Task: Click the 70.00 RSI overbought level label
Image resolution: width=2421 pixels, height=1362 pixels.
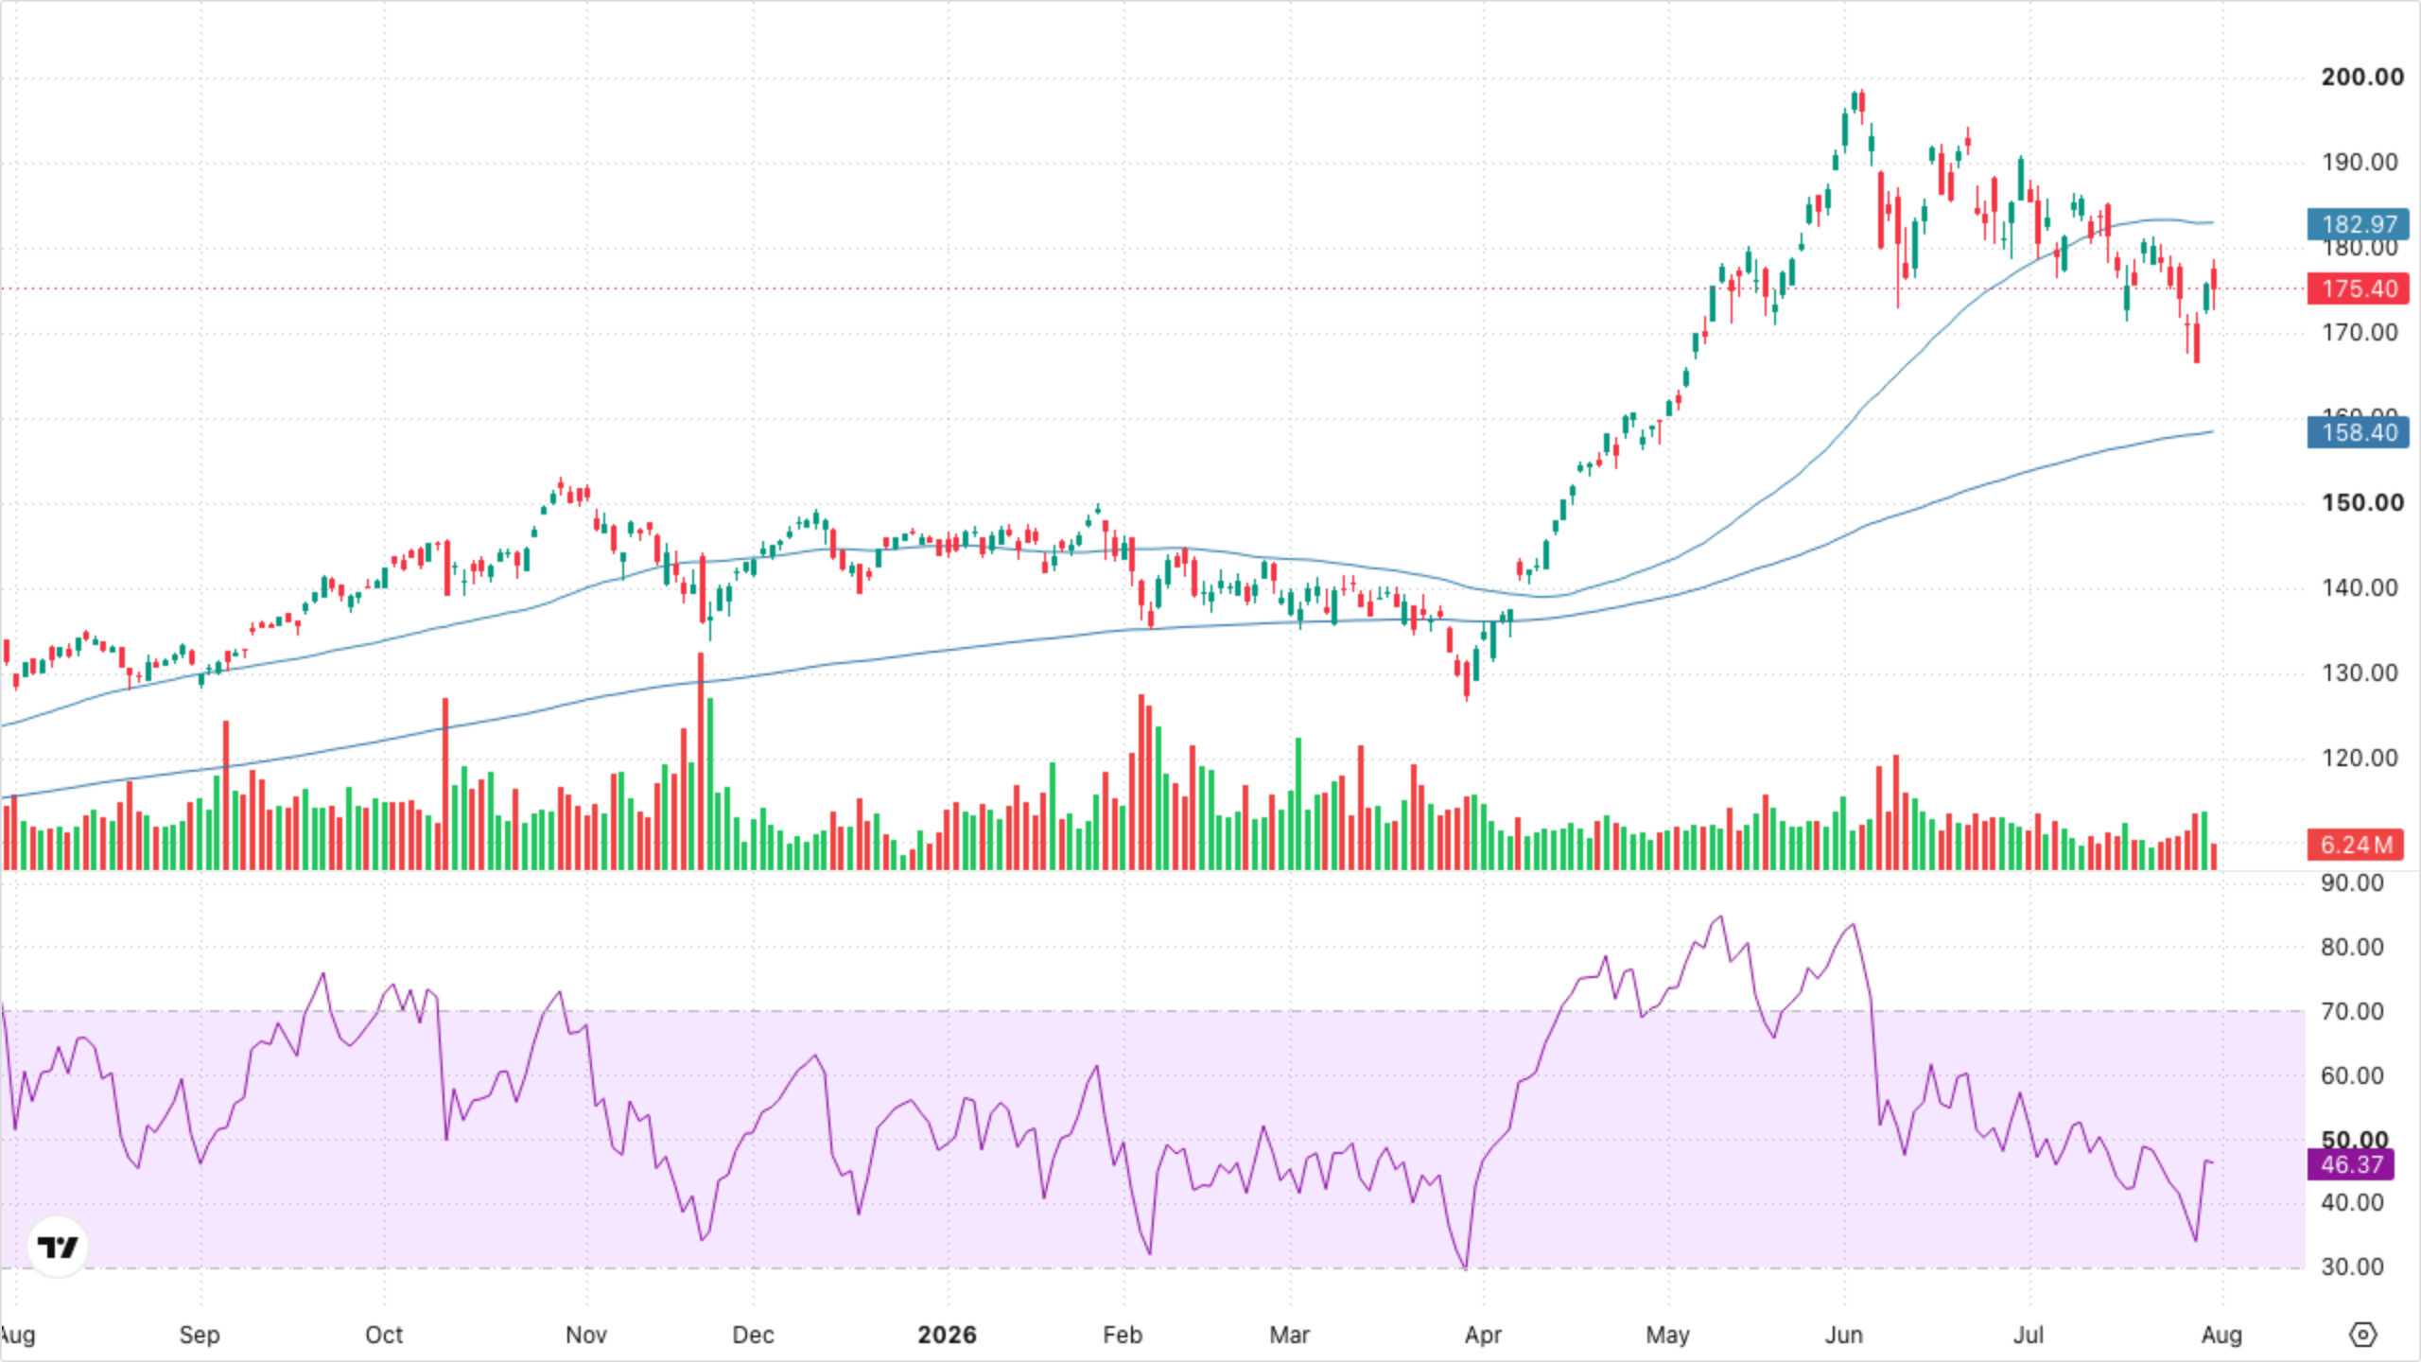Action: tap(2352, 1012)
